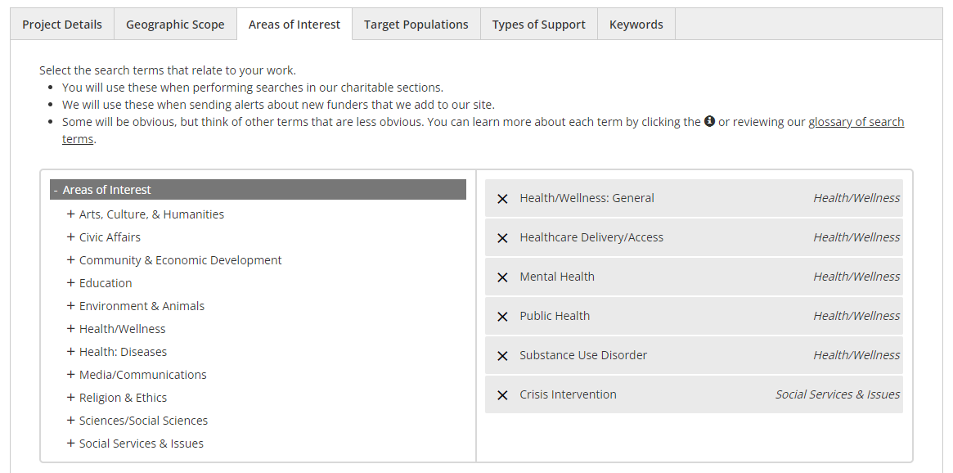Remove Health/Wellness: General with its X icon
Image resolution: width=953 pixels, height=473 pixels.
(502, 199)
